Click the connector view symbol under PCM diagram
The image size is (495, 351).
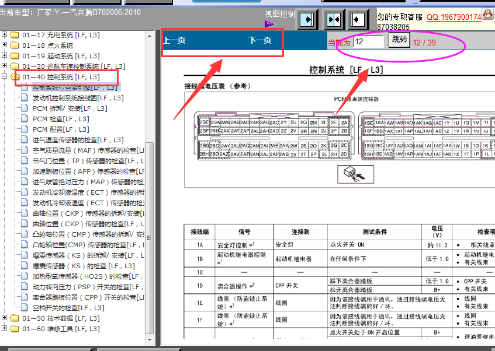tap(355, 174)
